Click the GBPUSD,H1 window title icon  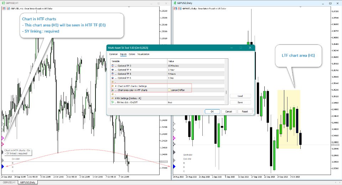tap(3, 3)
